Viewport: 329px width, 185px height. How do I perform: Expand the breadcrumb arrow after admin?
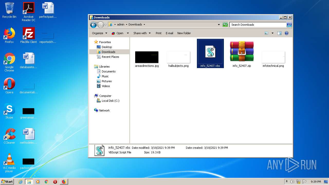[x=126, y=25]
